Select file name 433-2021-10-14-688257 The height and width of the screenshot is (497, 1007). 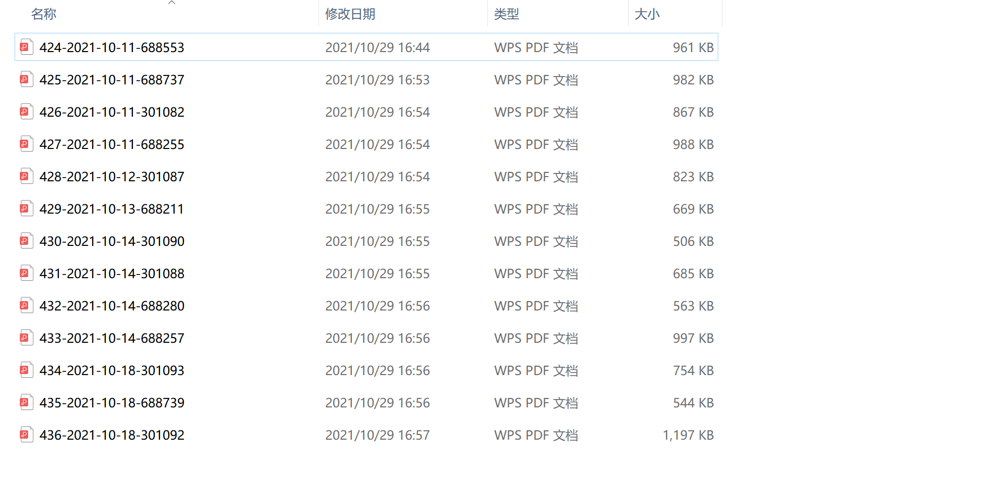point(112,338)
